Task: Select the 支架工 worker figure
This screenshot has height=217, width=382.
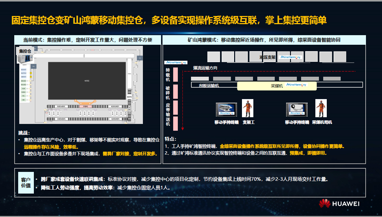Action: tap(248, 108)
